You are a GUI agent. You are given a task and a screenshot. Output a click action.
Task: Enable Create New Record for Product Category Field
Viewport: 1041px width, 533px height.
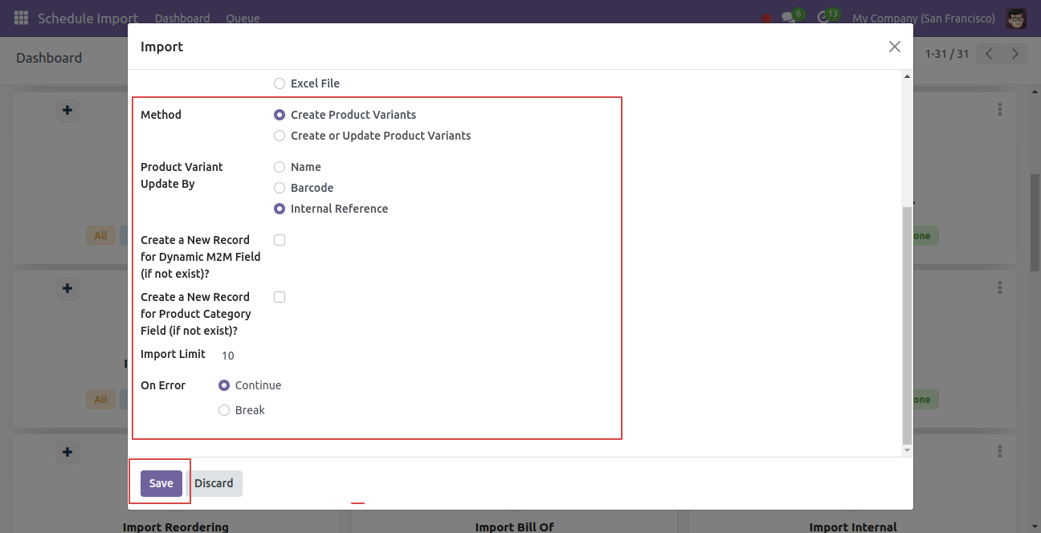(x=280, y=297)
